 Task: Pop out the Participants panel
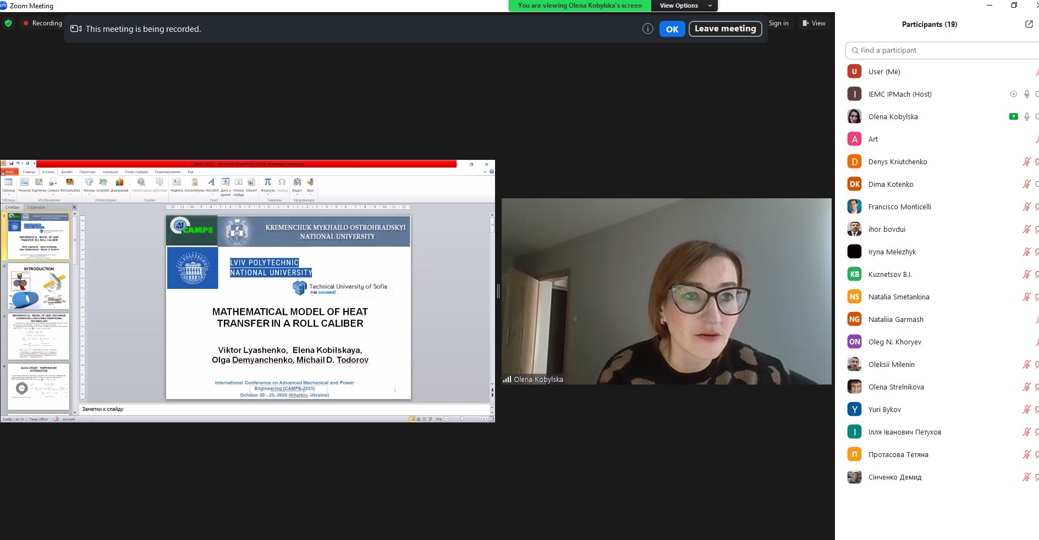tap(1029, 24)
